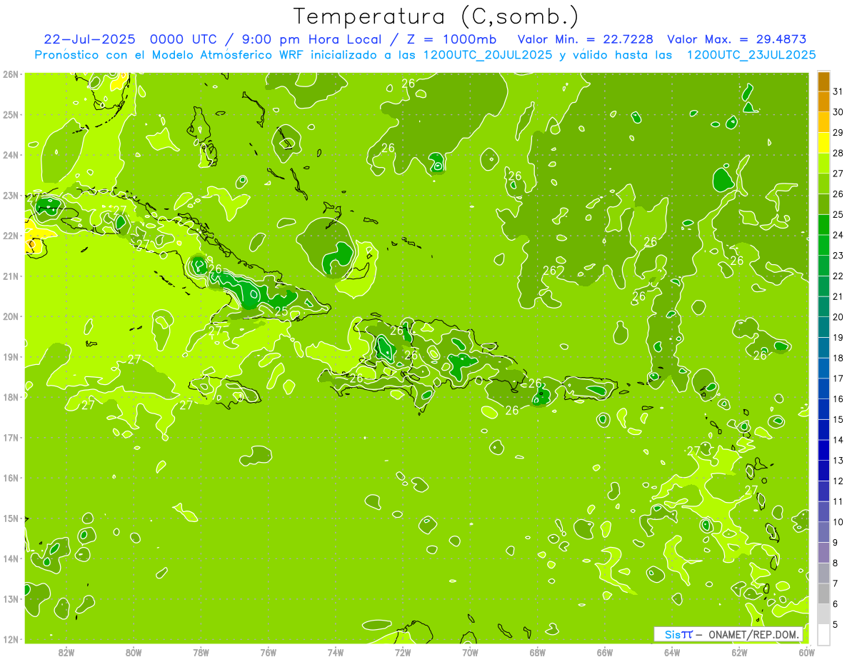Viewport: 857px width, 662px height.
Task: Click the '78W' longitude axis label
Action: 201,652
